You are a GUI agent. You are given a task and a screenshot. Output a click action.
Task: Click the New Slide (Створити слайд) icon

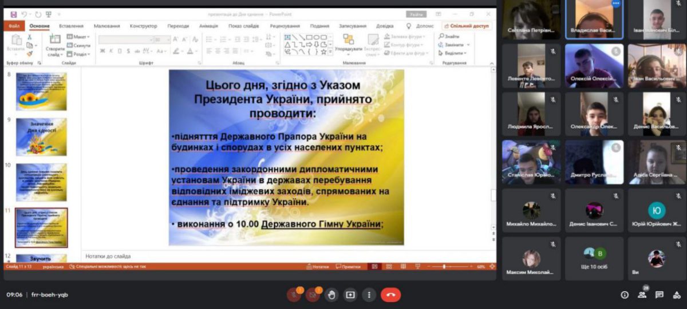[x=56, y=39]
